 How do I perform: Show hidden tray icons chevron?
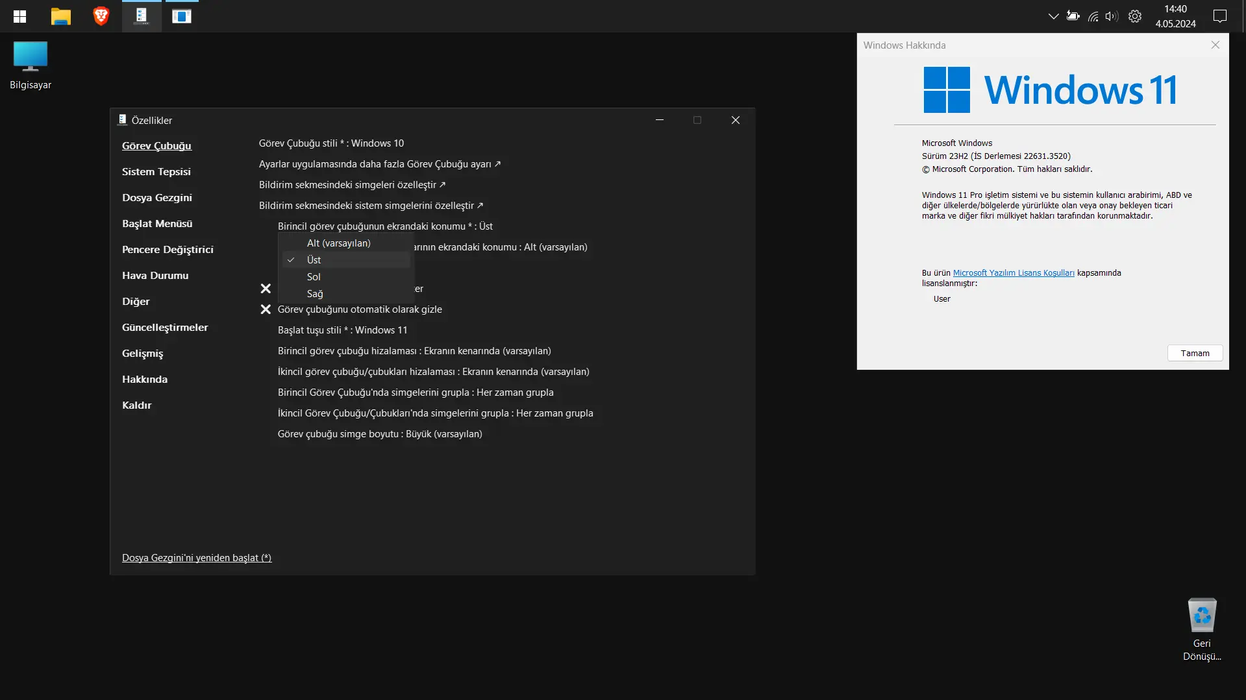coord(1053,16)
